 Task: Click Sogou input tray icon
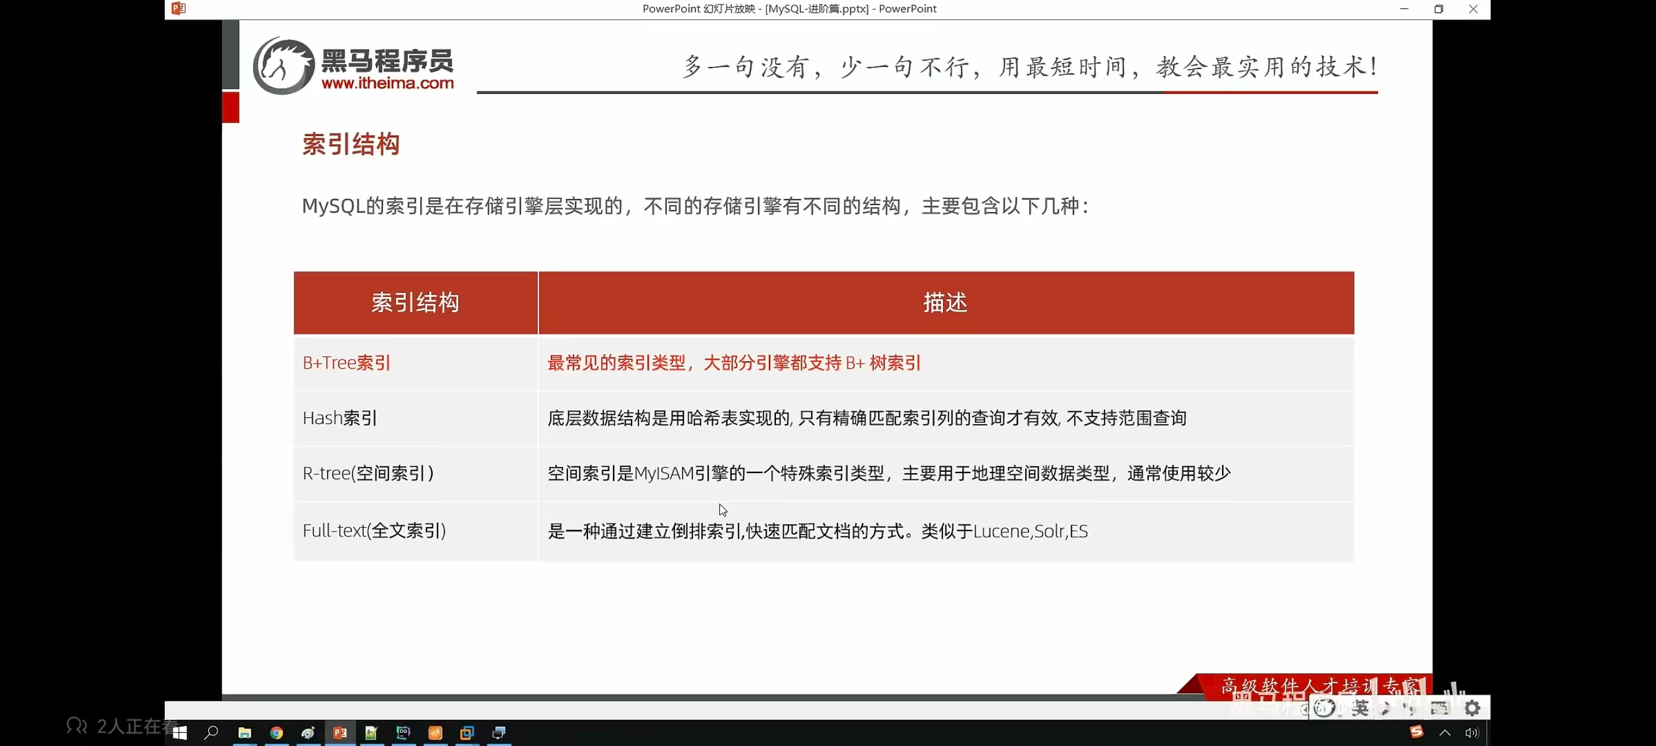[1416, 732]
